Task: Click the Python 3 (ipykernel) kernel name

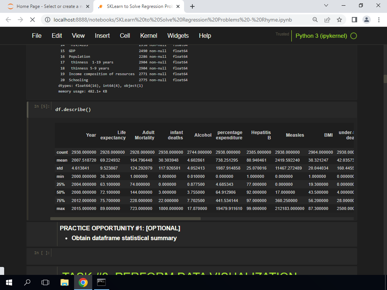Action: point(321,36)
